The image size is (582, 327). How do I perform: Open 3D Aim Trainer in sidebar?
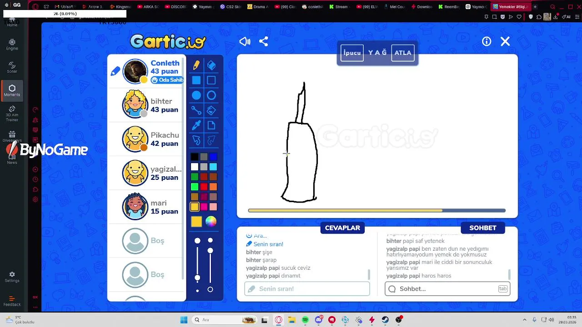pos(12,114)
